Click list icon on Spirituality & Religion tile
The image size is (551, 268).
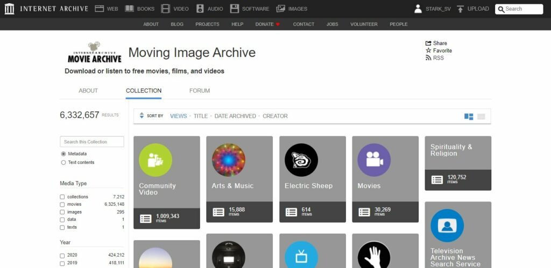[x=437, y=180]
